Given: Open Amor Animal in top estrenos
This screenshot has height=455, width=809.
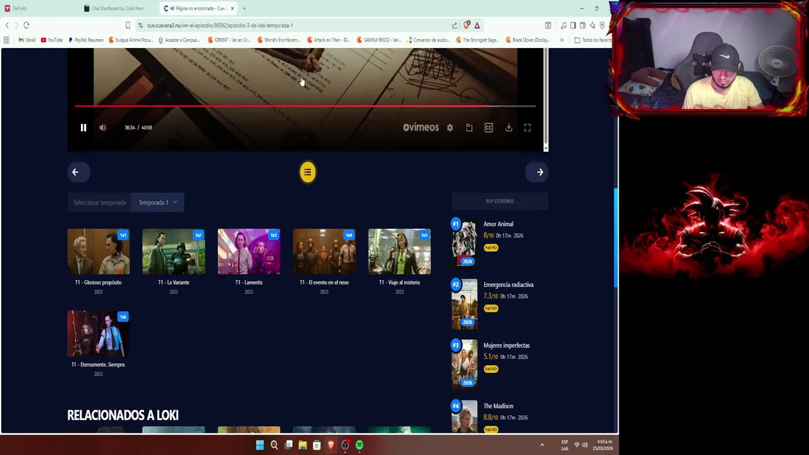Looking at the screenshot, I should tap(499, 224).
